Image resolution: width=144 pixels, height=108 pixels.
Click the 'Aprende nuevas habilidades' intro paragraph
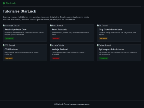click(x=46, y=18)
